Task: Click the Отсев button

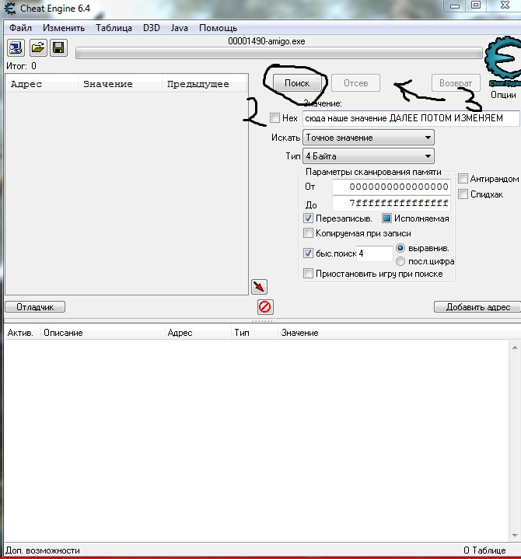Action: pyautogui.click(x=355, y=83)
